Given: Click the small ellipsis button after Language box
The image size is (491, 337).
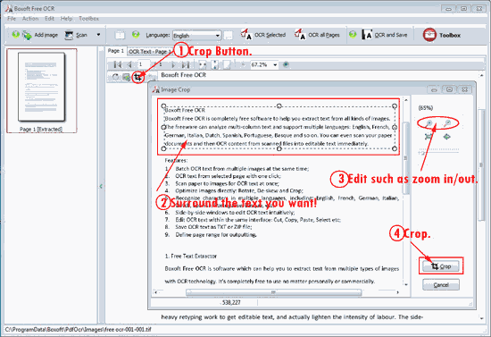Looking at the screenshot, I should coord(229,36).
